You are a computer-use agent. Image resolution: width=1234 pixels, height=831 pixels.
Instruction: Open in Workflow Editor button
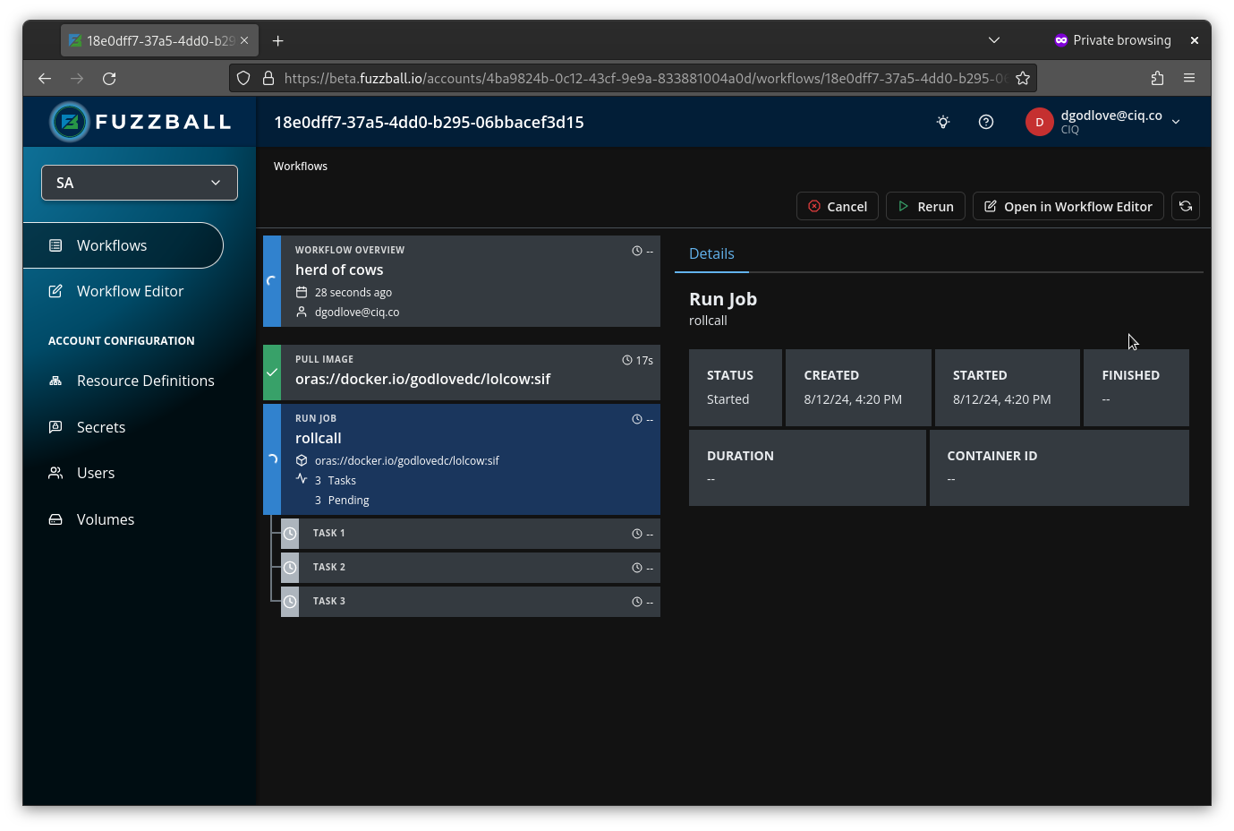coord(1068,206)
